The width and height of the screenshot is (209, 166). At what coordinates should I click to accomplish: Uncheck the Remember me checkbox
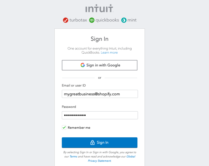(x=64, y=128)
